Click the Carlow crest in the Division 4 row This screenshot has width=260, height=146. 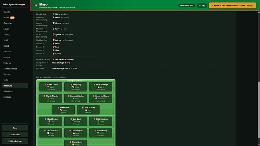pyautogui.click(x=54, y=53)
